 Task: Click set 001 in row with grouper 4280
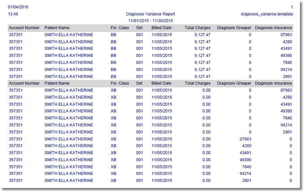(x=139, y=146)
